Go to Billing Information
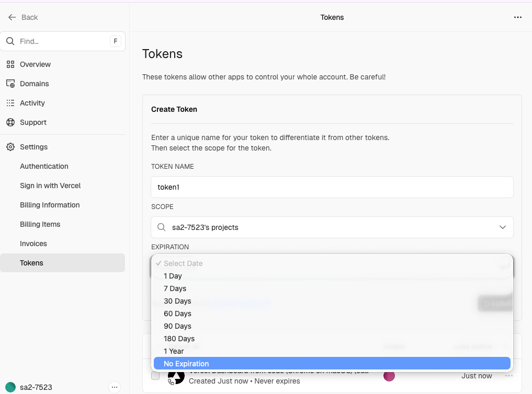Screen dimensions: 532x394 (50, 205)
